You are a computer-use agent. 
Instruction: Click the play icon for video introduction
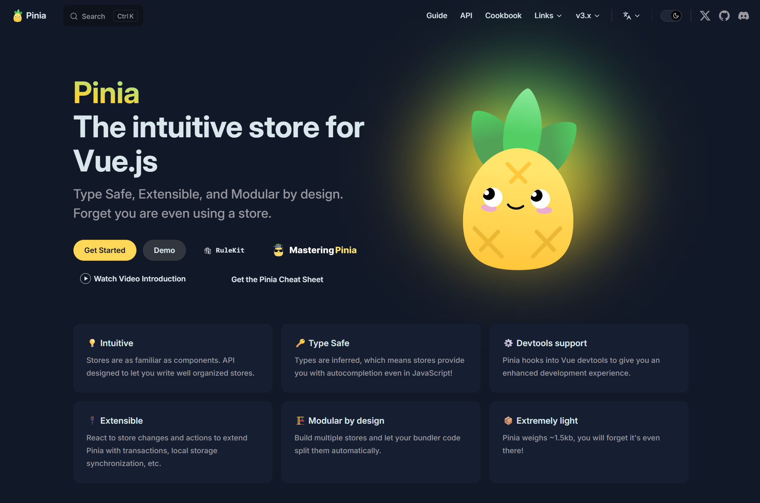coord(85,279)
